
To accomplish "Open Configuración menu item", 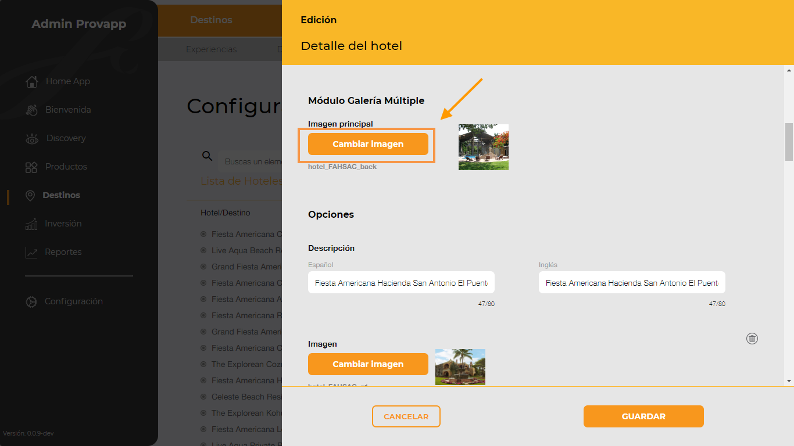I will 74,301.
